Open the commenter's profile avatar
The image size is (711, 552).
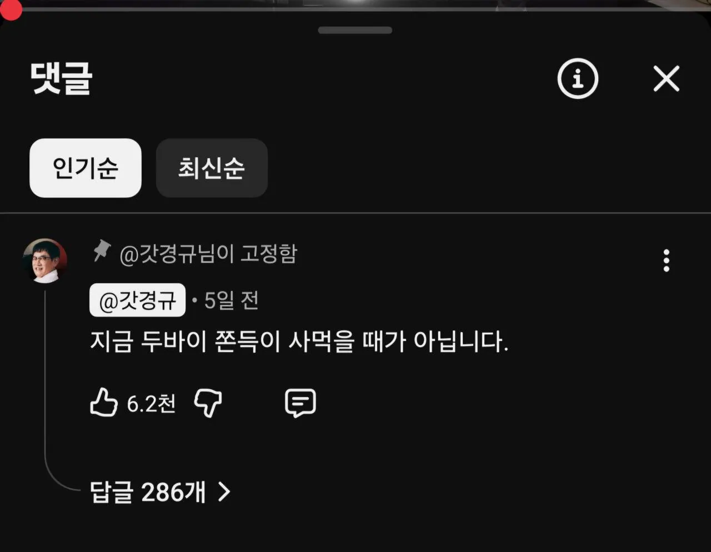pyautogui.click(x=45, y=261)
